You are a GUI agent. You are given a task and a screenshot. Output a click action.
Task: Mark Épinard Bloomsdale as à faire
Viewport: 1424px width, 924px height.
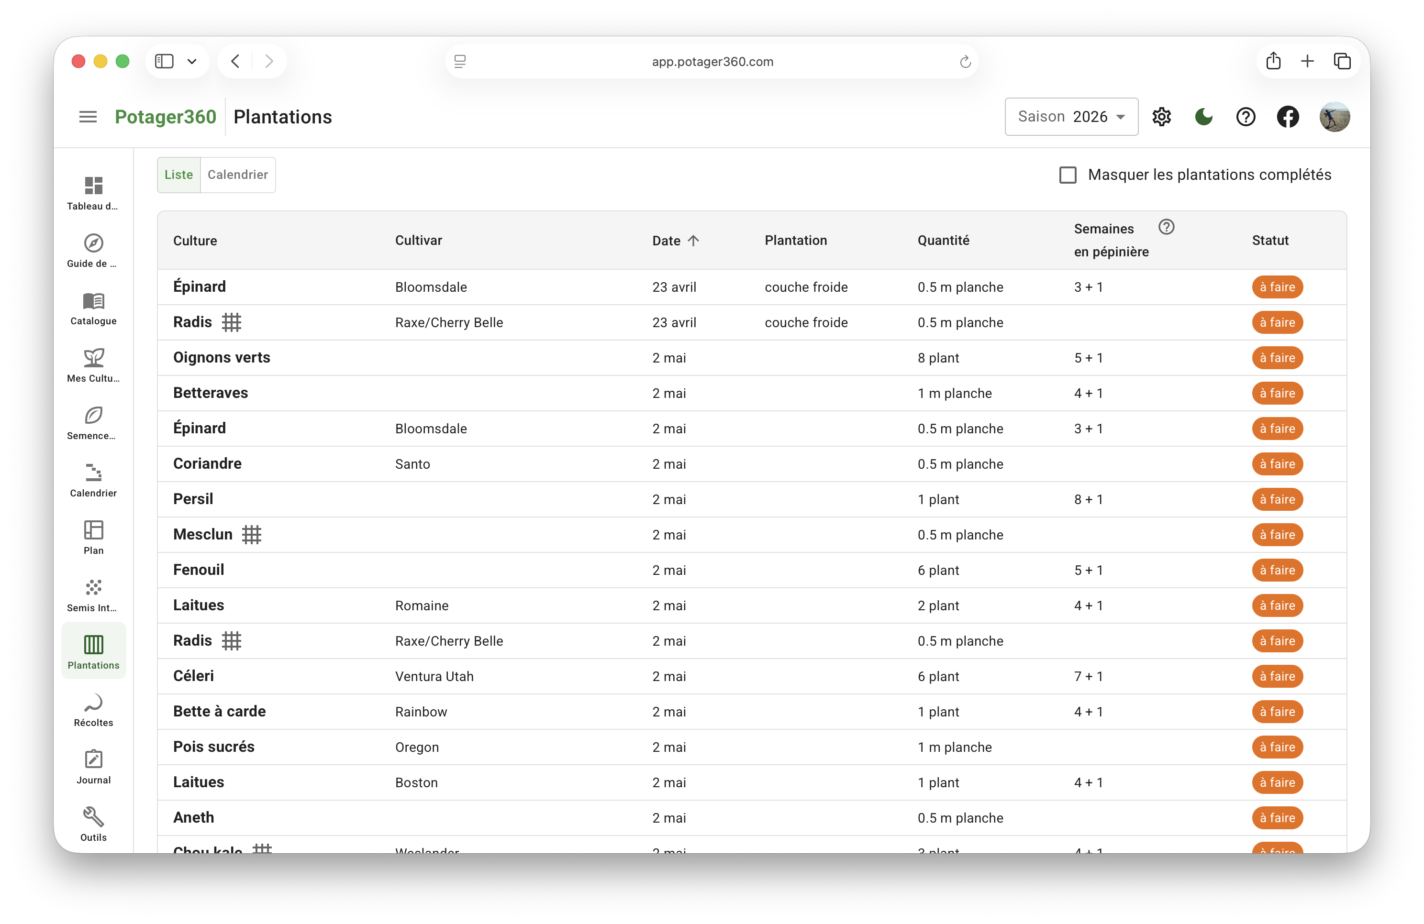[x=1278, y=287]
